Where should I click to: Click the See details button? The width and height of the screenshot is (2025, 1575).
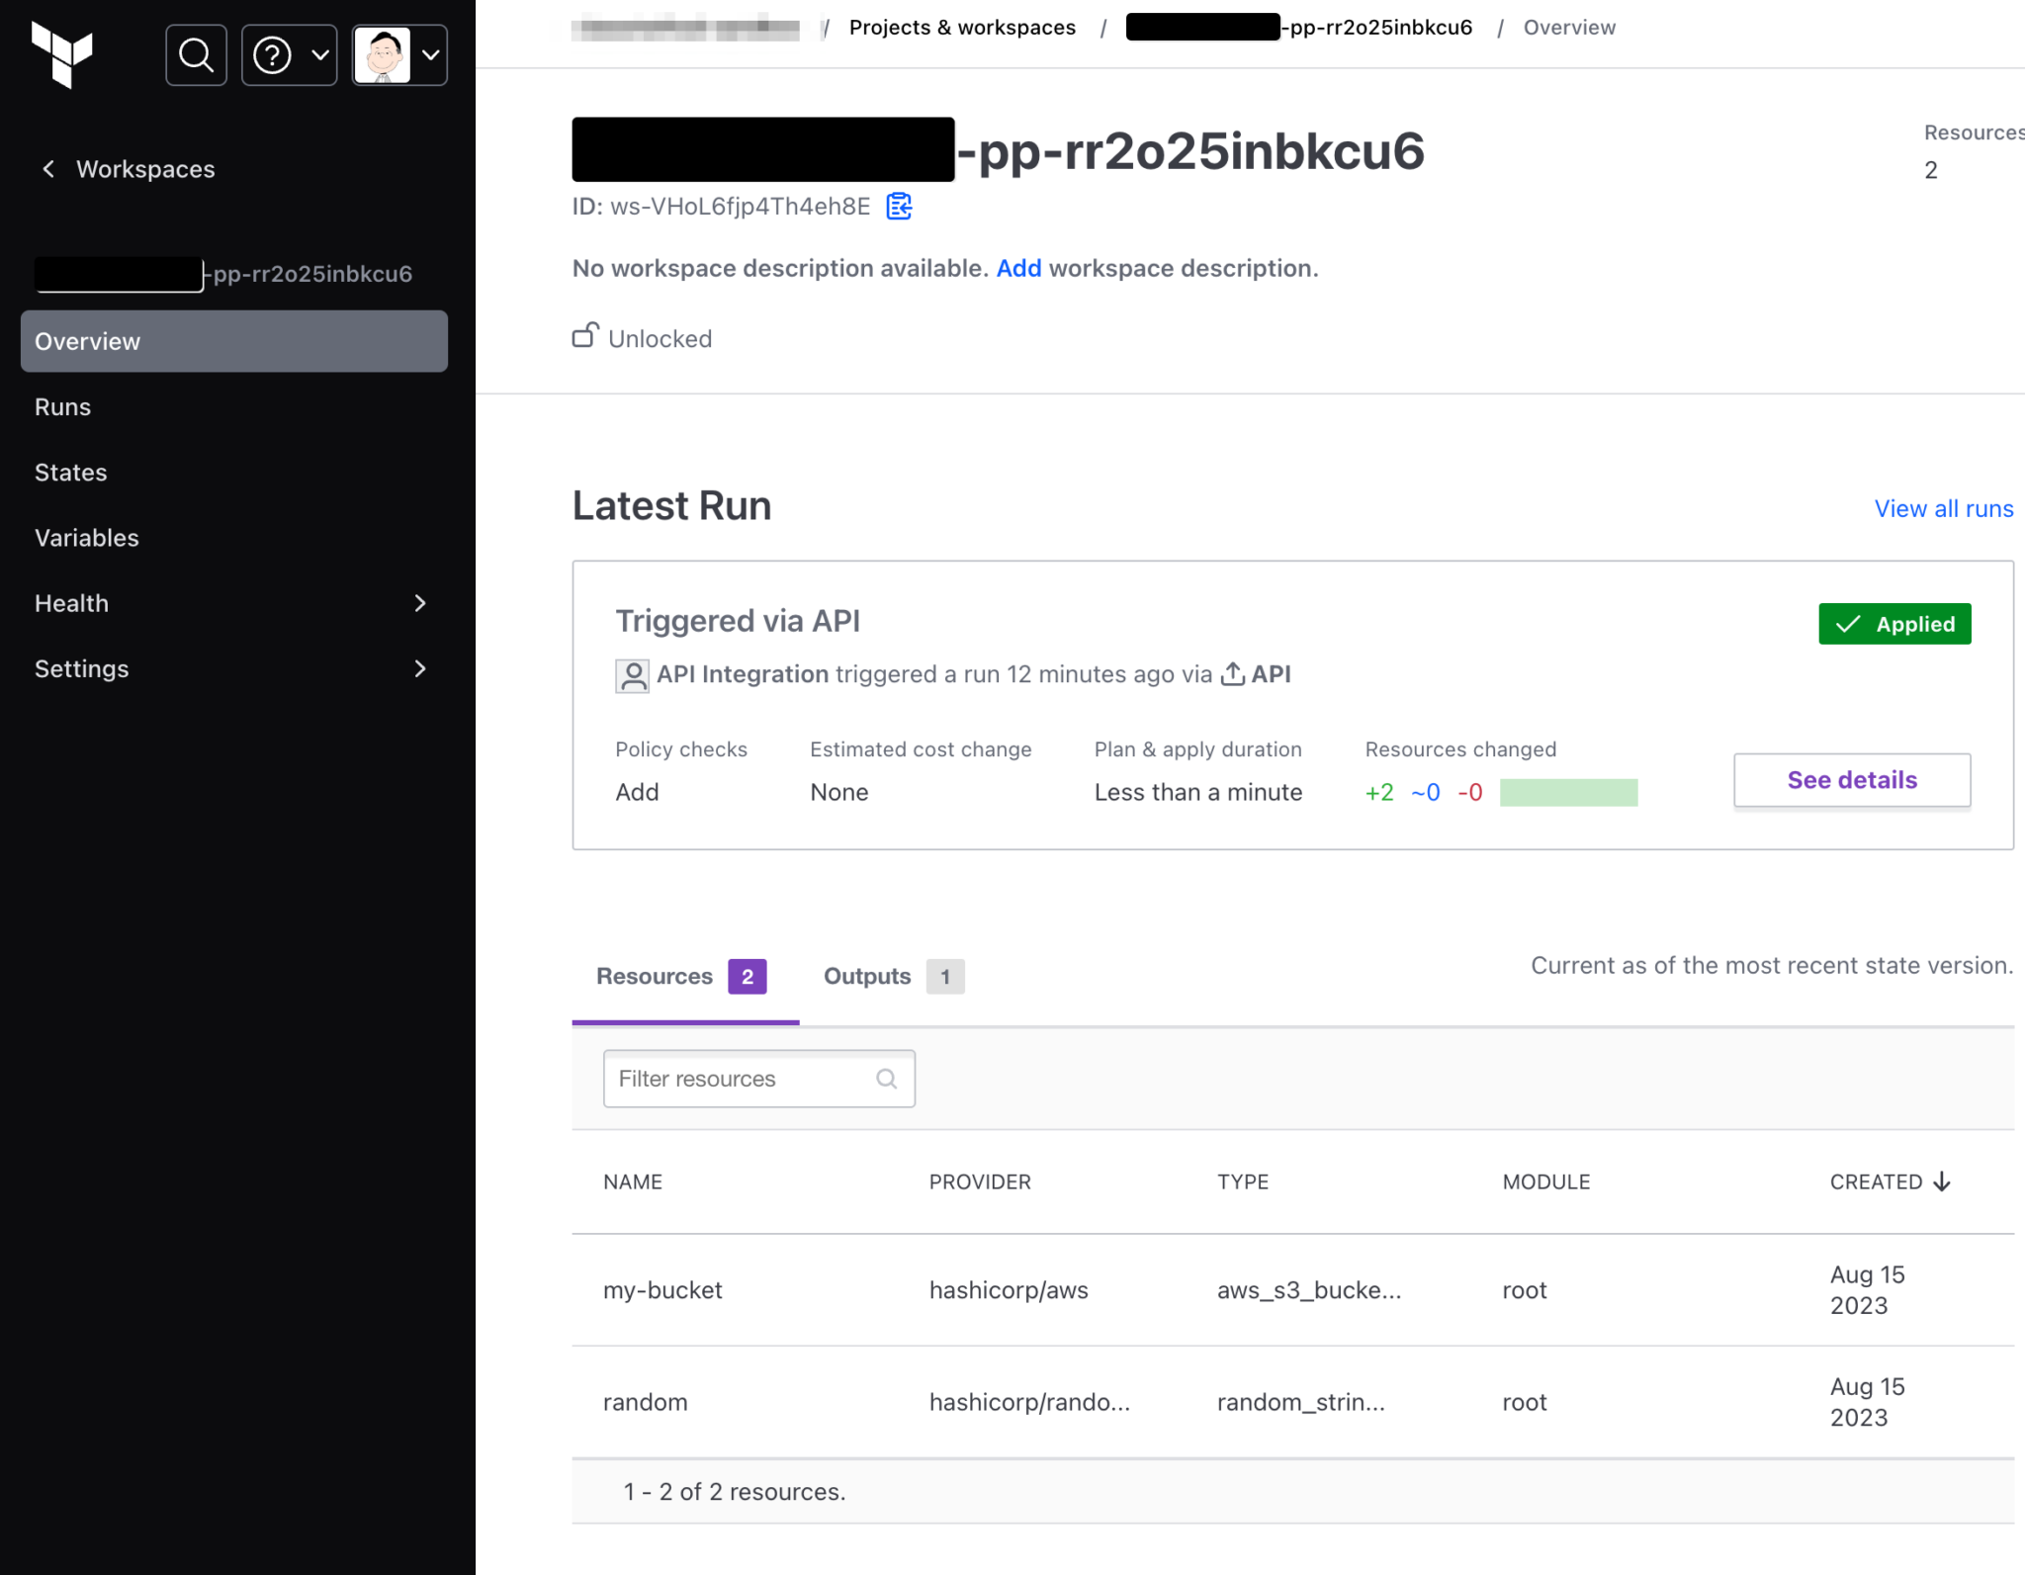coord(1851,780)
